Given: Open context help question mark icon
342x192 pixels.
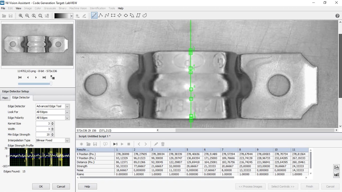Looking at the screenshot, I should 337,16.
